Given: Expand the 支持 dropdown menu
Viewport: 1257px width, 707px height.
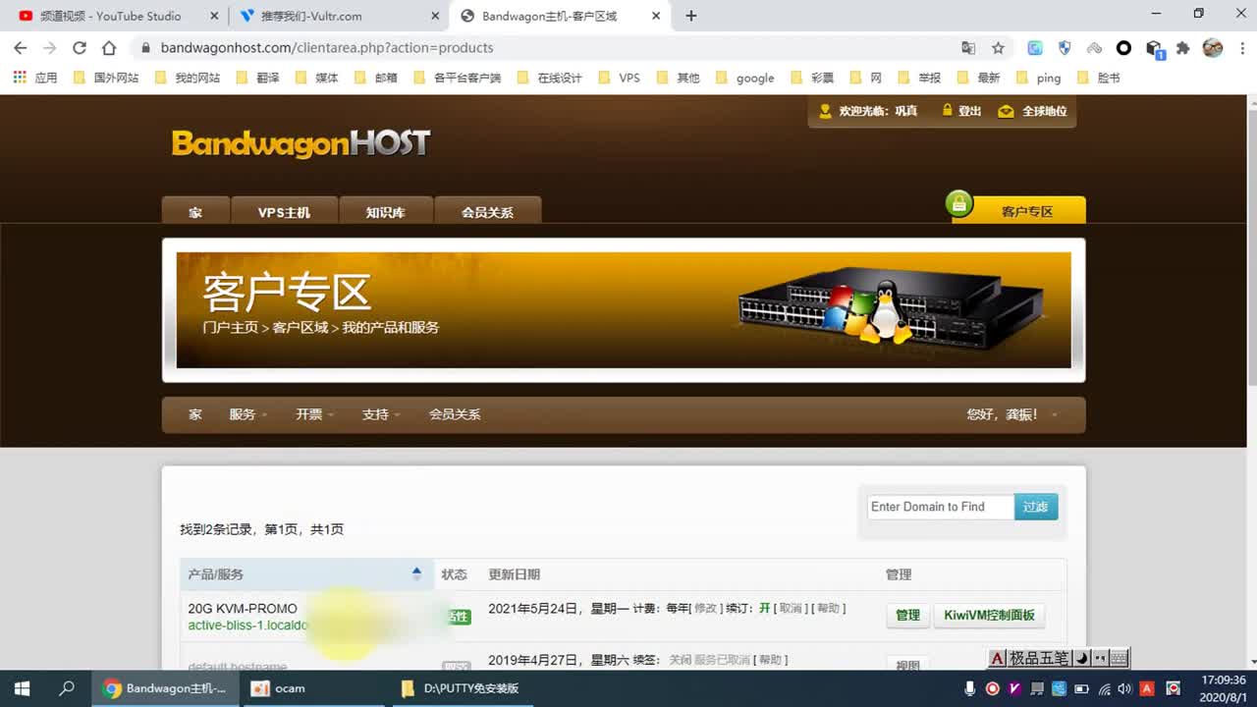Looking at the screenshot, I should pyautogui.click(x=381, y=414).
